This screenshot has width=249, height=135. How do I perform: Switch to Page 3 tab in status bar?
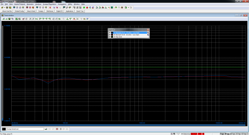[x=234, y=133]
